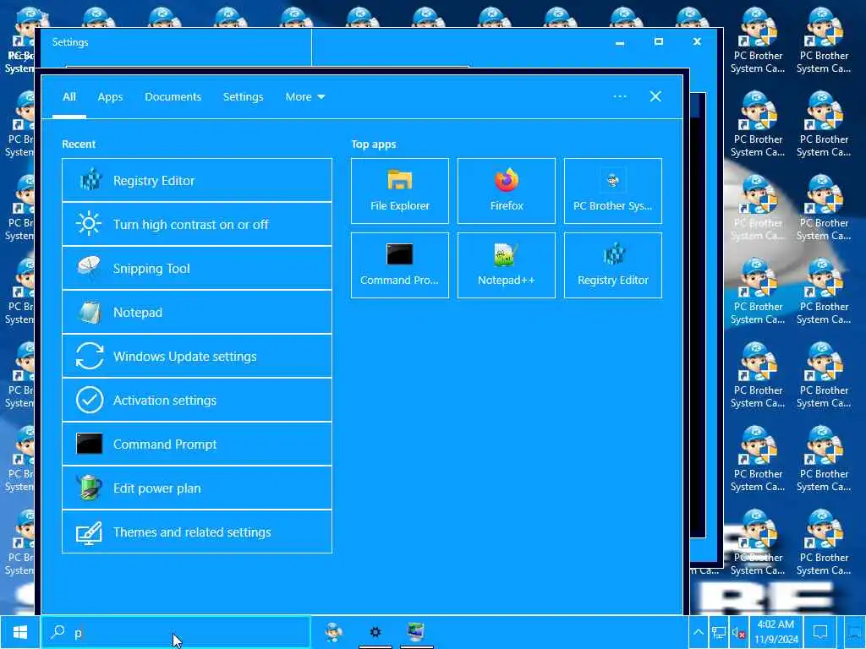This screenshot has width=866, height=649.
Task: Open Command Pro... tile in Top apps
Action: (x=400, y=265)
